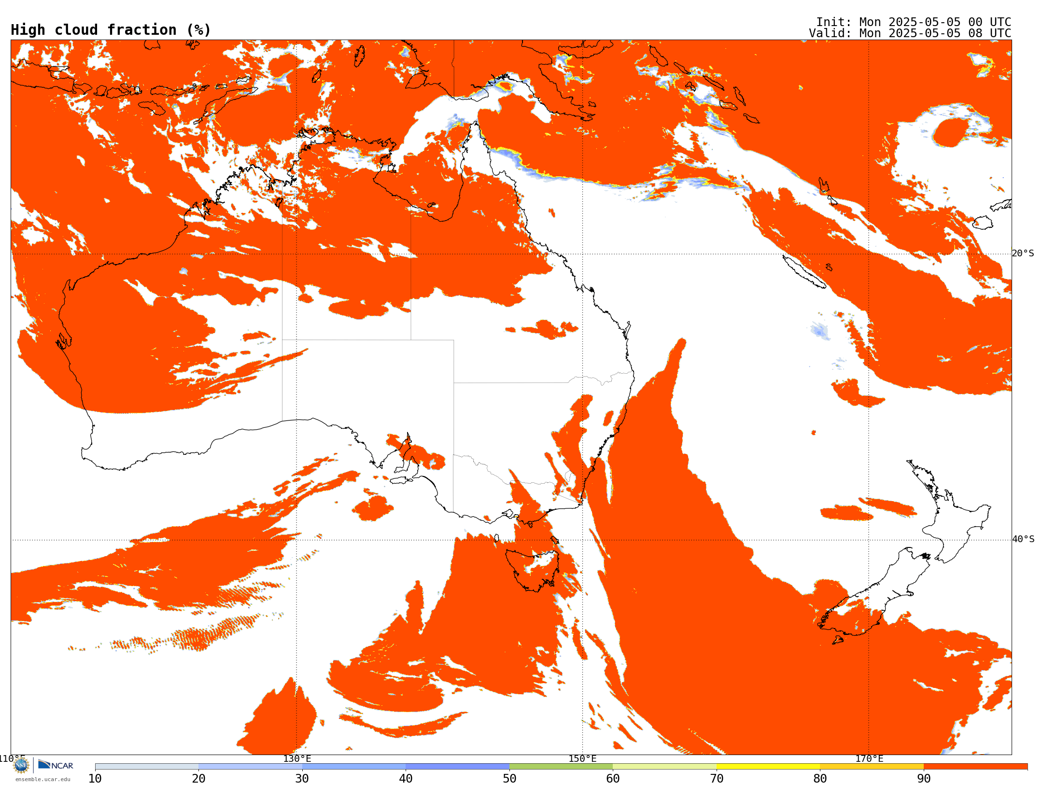1043x785 pixels.
Task: Click the 70-80 bright yellow colorbar segment
Action: coord(768,767)
